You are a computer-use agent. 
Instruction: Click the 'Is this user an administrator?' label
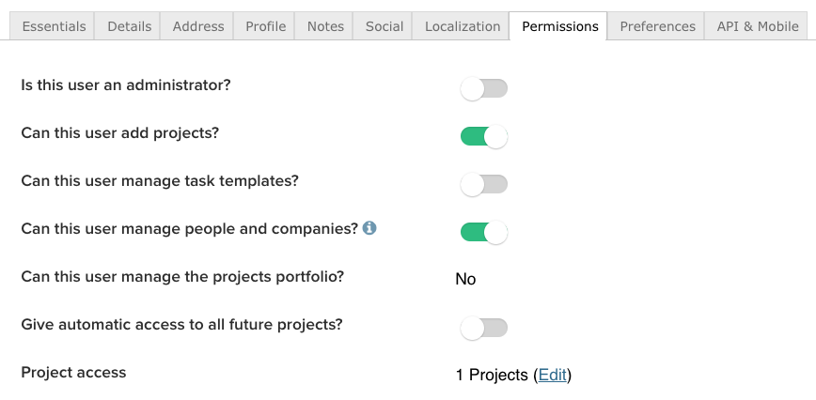[x=126, y=85]
